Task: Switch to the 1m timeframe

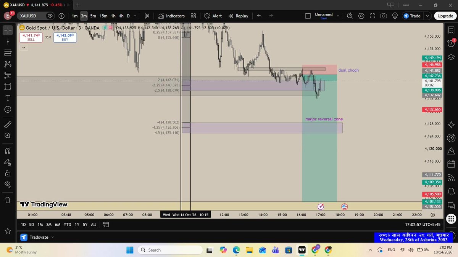Action: point(74,16)
